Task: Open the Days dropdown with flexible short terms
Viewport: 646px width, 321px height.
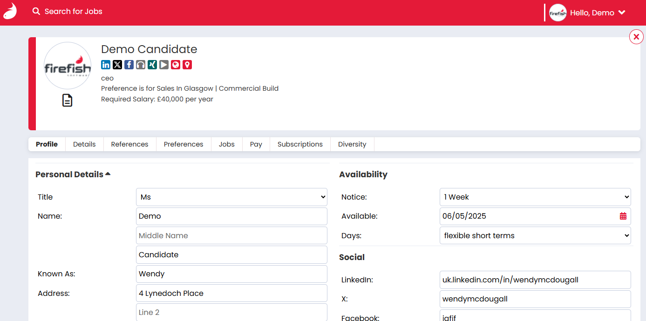Action: (535, 235)
